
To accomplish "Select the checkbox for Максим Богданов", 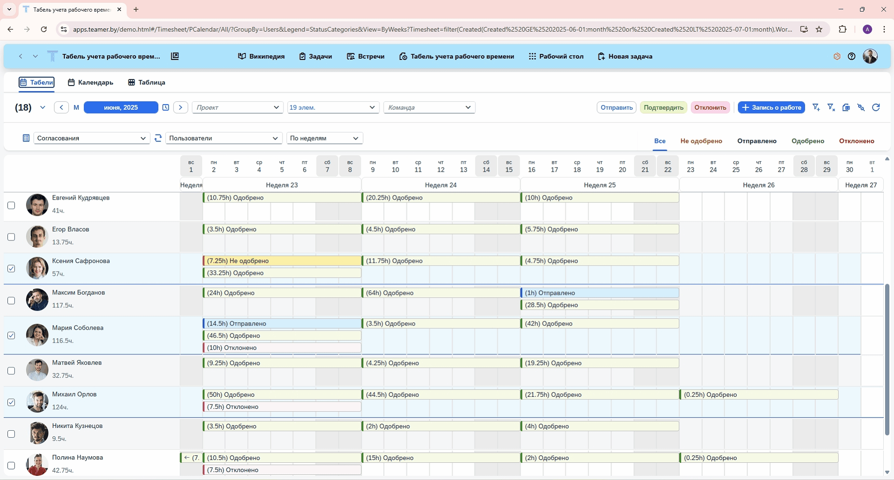I will tap(11, 301).
